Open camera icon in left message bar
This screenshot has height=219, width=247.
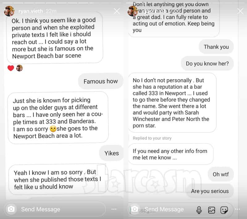pos(11,209)
